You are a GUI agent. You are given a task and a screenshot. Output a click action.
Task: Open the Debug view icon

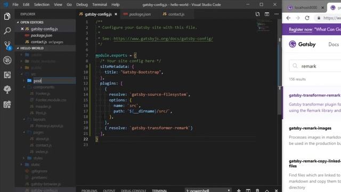(x=7, y=60)
